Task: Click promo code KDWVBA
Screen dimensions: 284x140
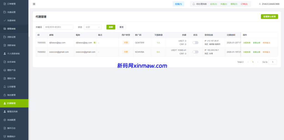Action: click(x=140, y=52)
